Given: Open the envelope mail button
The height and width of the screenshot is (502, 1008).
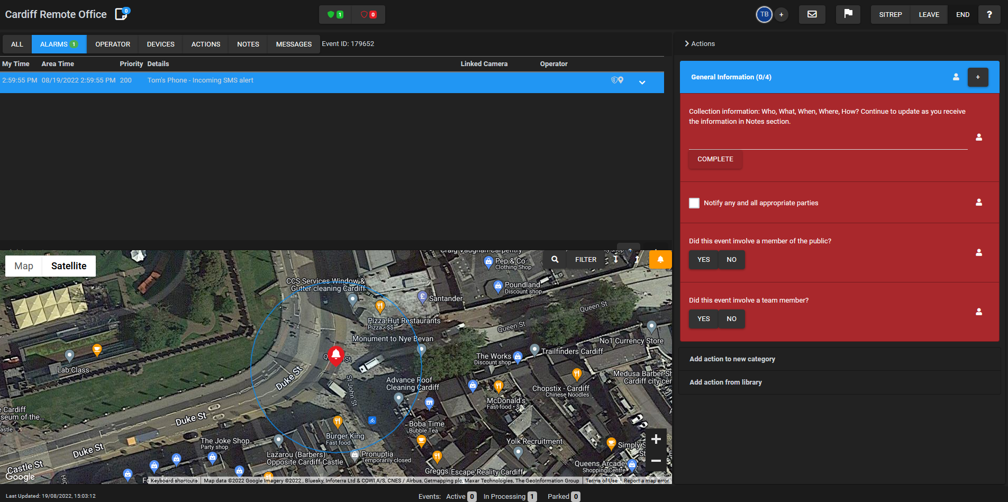Looking at the screenshot, I should [812, 14].
